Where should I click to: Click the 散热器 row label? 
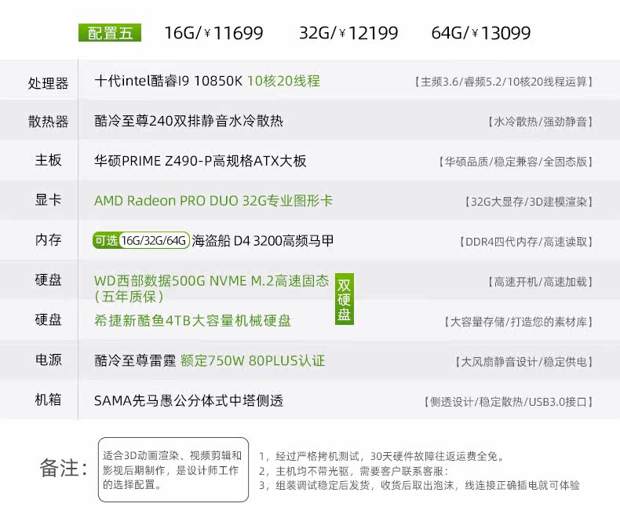coord(48,122)
